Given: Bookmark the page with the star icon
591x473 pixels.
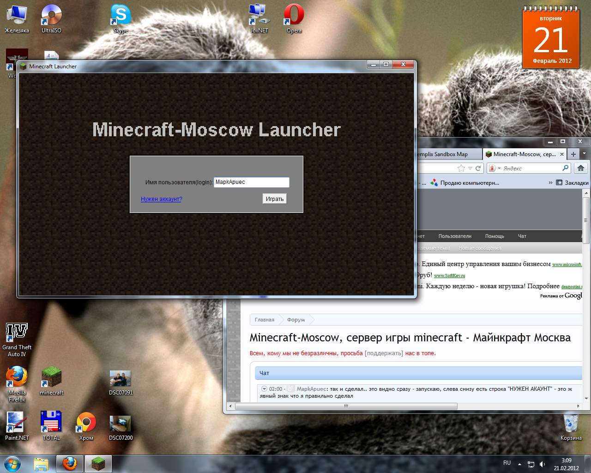Looking at the screenshot, I should (461, 168).
